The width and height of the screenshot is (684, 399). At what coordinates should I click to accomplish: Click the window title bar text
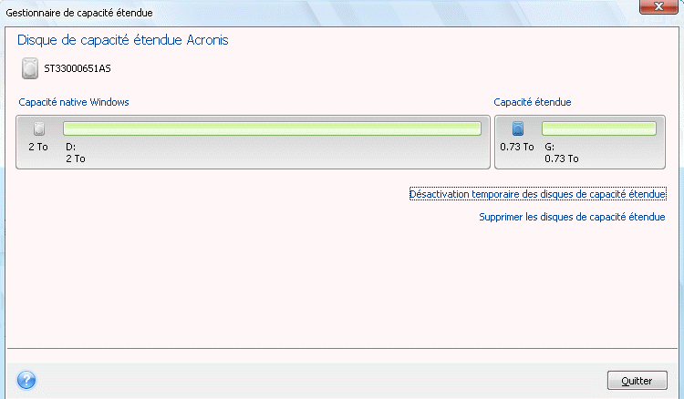coord(79,13)
